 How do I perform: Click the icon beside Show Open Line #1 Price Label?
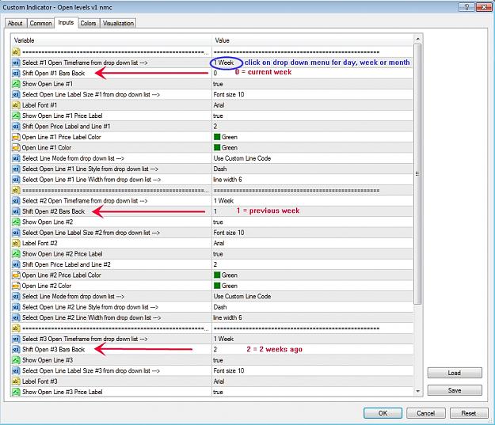coord(16,116)
